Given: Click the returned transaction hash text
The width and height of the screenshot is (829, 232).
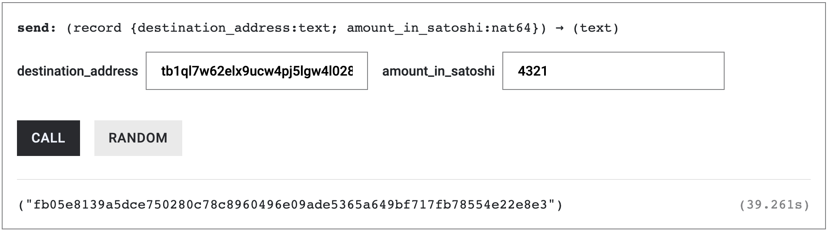Looking at the screenshot, I should [x=290, y=205].
